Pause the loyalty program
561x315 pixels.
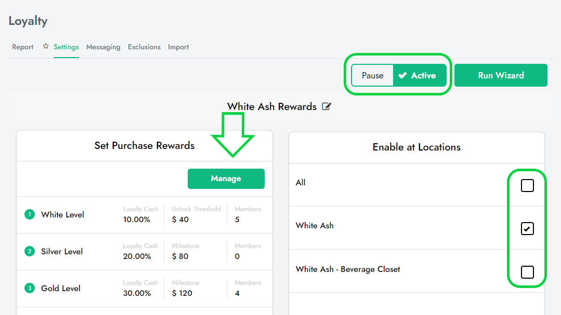(372, 76)
